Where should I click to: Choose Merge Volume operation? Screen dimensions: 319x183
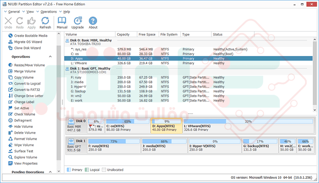[x=22, y=71]
